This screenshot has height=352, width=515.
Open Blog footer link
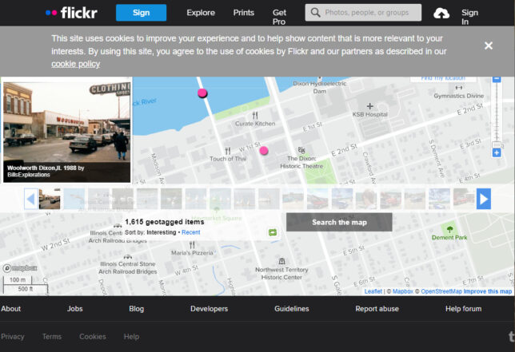pos(136,309)
